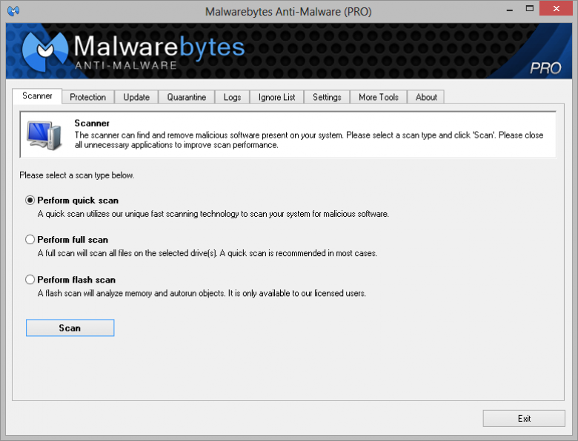Minimize the Malwarebytes window
The width and height of the screenshot is (578, 441).
510,9
